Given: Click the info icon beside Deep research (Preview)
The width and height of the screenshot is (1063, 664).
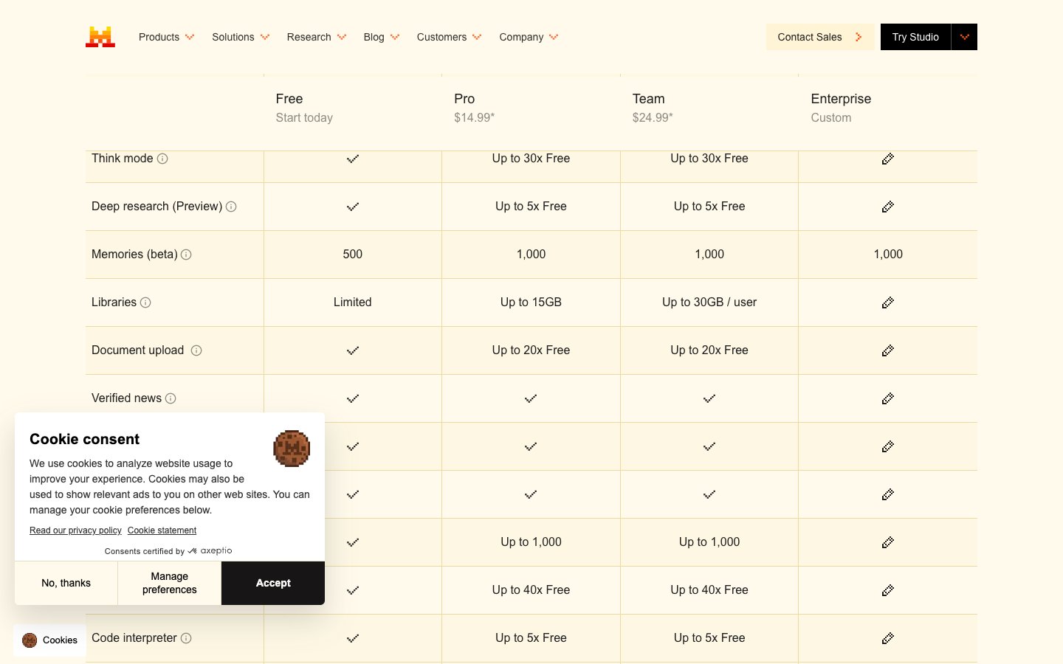Looking at the screenshot, I should (231, 207).
